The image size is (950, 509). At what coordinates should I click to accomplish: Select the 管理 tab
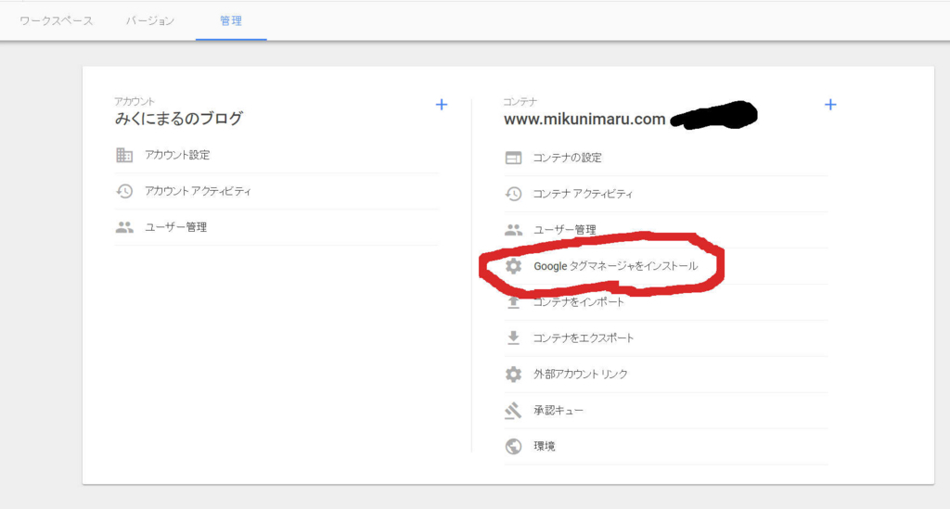(x=231, y=21)
